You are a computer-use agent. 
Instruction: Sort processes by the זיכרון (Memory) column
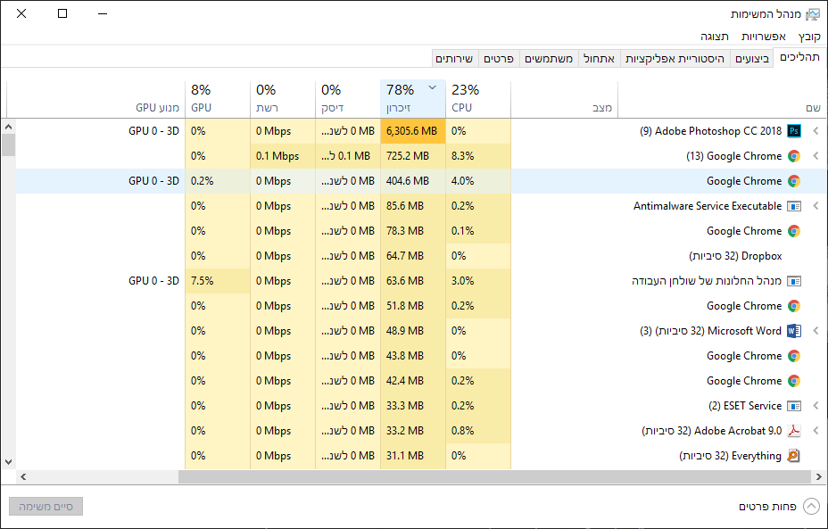(x=412, y=98)
